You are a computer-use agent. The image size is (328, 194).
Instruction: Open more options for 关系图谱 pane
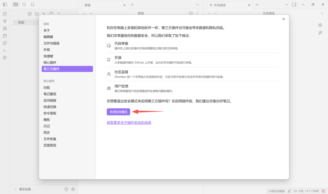[x=322, y=13]
